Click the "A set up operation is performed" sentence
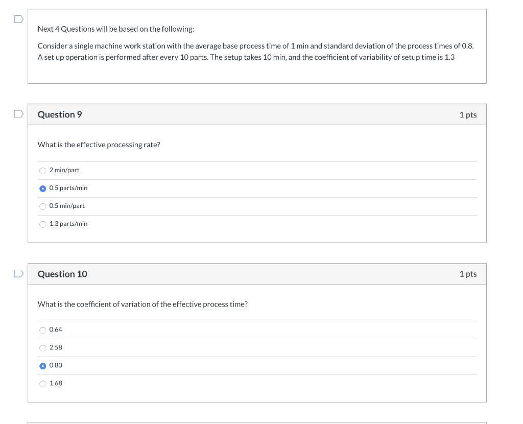This screenshot has height=424, width=523. pos(246,57)
